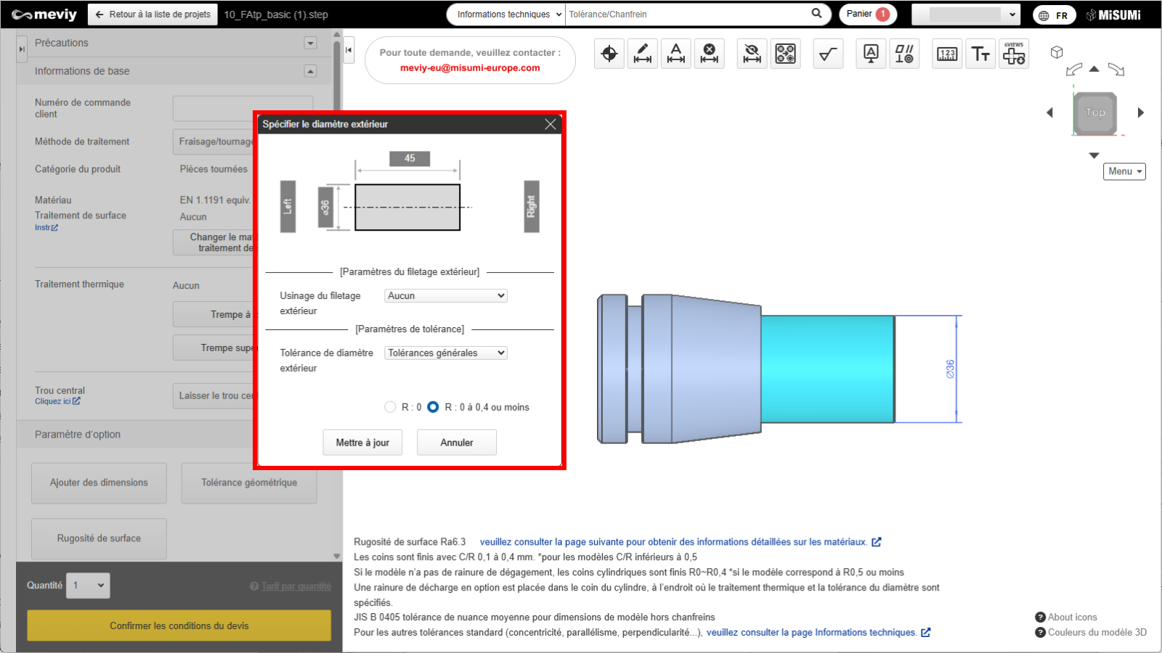Open the Informations techniques search category dropdown
Screen dimensions: 1162x653
click(x=506, y=15)
